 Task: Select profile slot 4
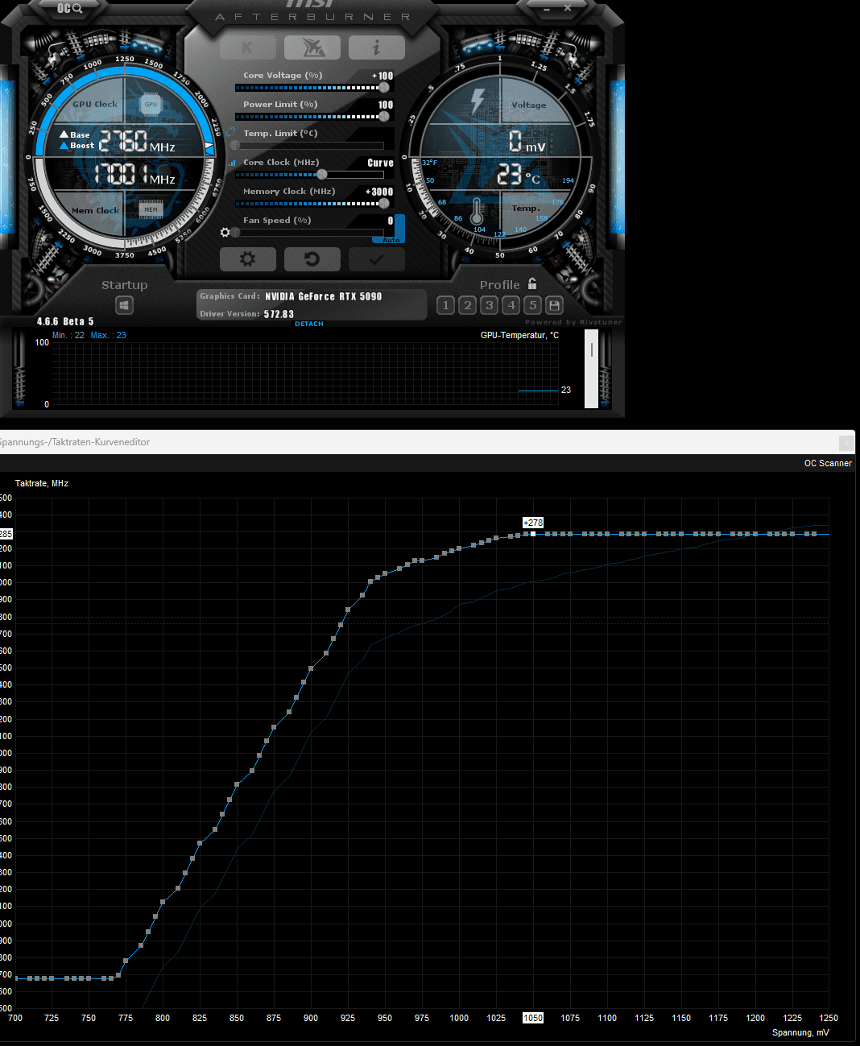pyautogui.click(x=511, y=305)
